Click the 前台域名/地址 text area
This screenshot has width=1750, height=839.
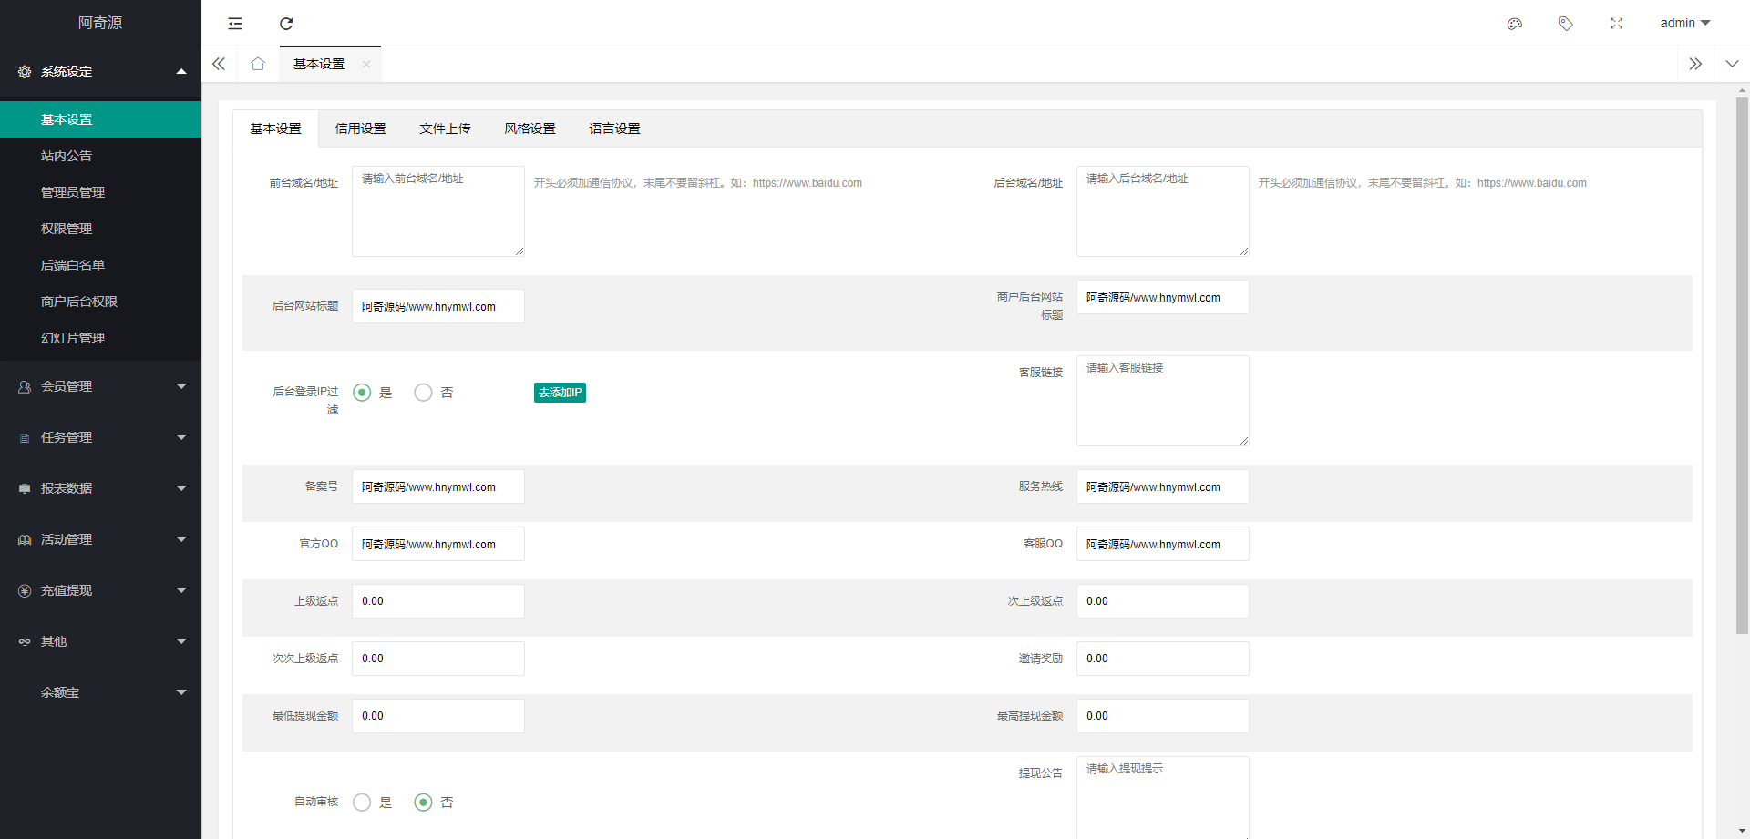tap(437, 211)
